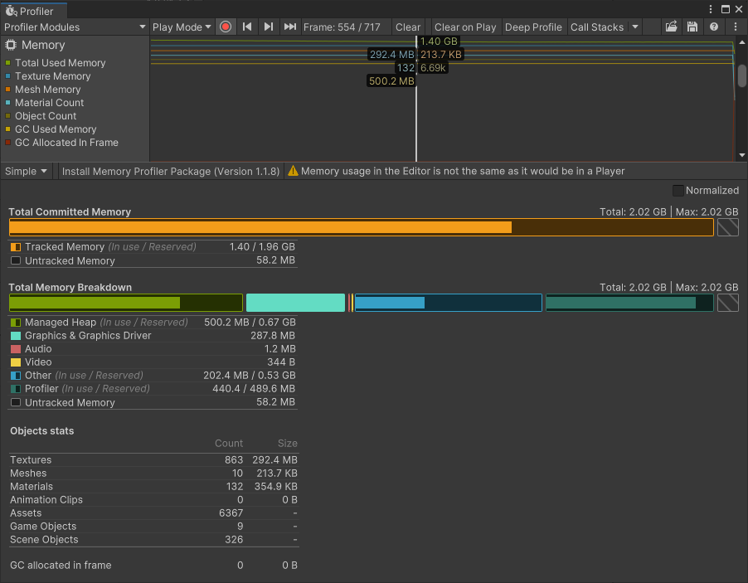Open profiler help documentation
Viewport: 748px width, 583px height.
pos(714,27)
